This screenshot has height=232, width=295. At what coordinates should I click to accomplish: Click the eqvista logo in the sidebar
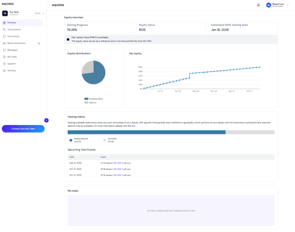tap(8, 4)
